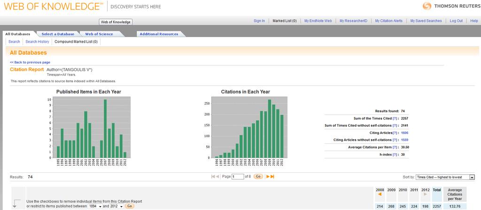Switch to All Databases tab
The image size is (481, 210).
pos(18,34)
